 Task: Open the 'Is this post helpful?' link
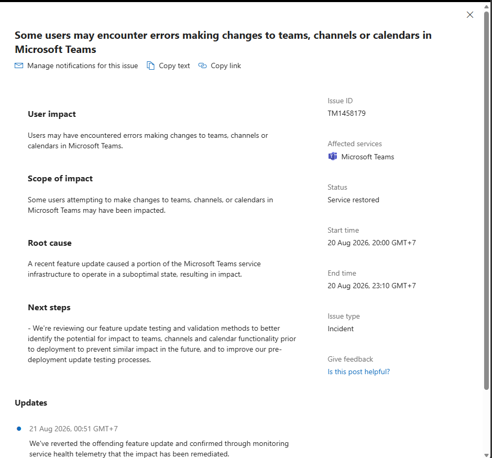coord(358,372)
